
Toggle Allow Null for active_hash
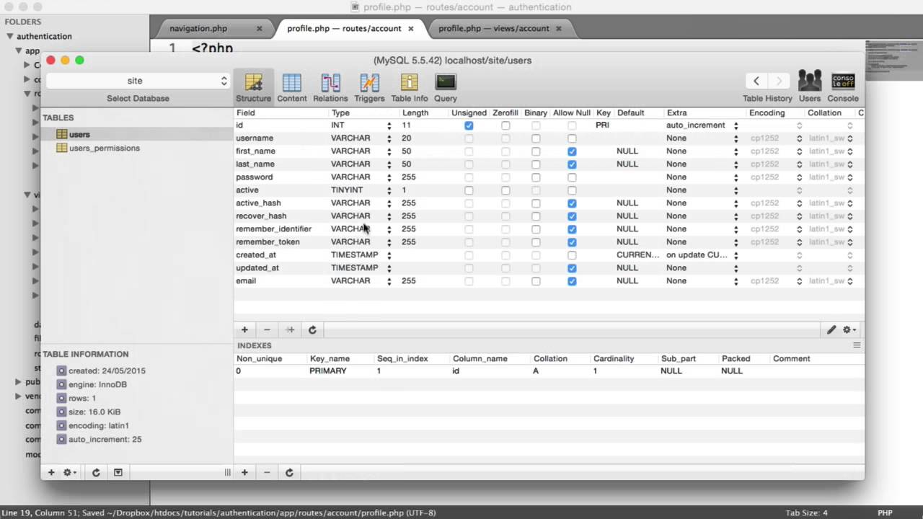click(x=572, y=203)
